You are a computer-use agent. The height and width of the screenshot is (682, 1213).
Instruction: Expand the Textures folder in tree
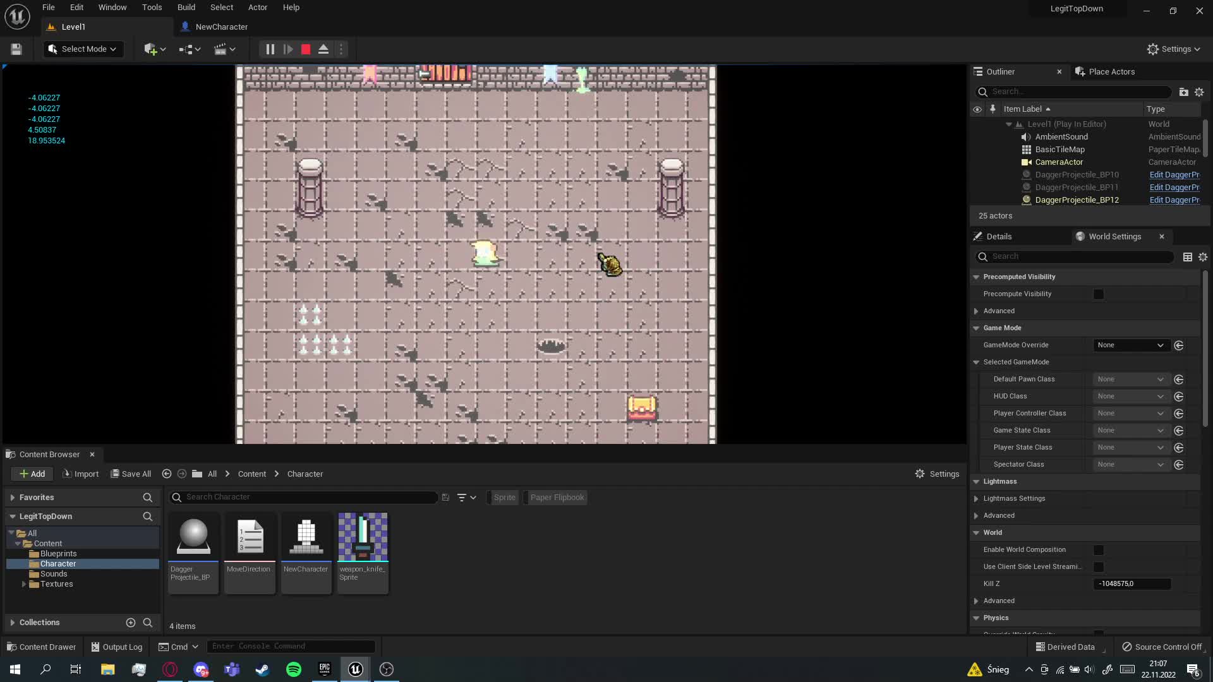(24, 584)
